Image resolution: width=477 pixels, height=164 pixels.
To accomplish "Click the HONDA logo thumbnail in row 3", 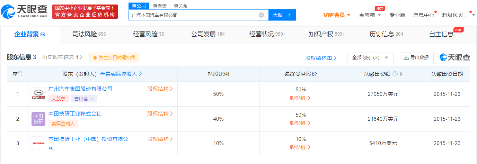I will pyautogui.click(x=38, y=143).
